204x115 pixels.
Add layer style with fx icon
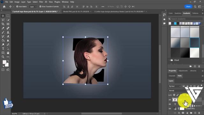click(179, 113)
